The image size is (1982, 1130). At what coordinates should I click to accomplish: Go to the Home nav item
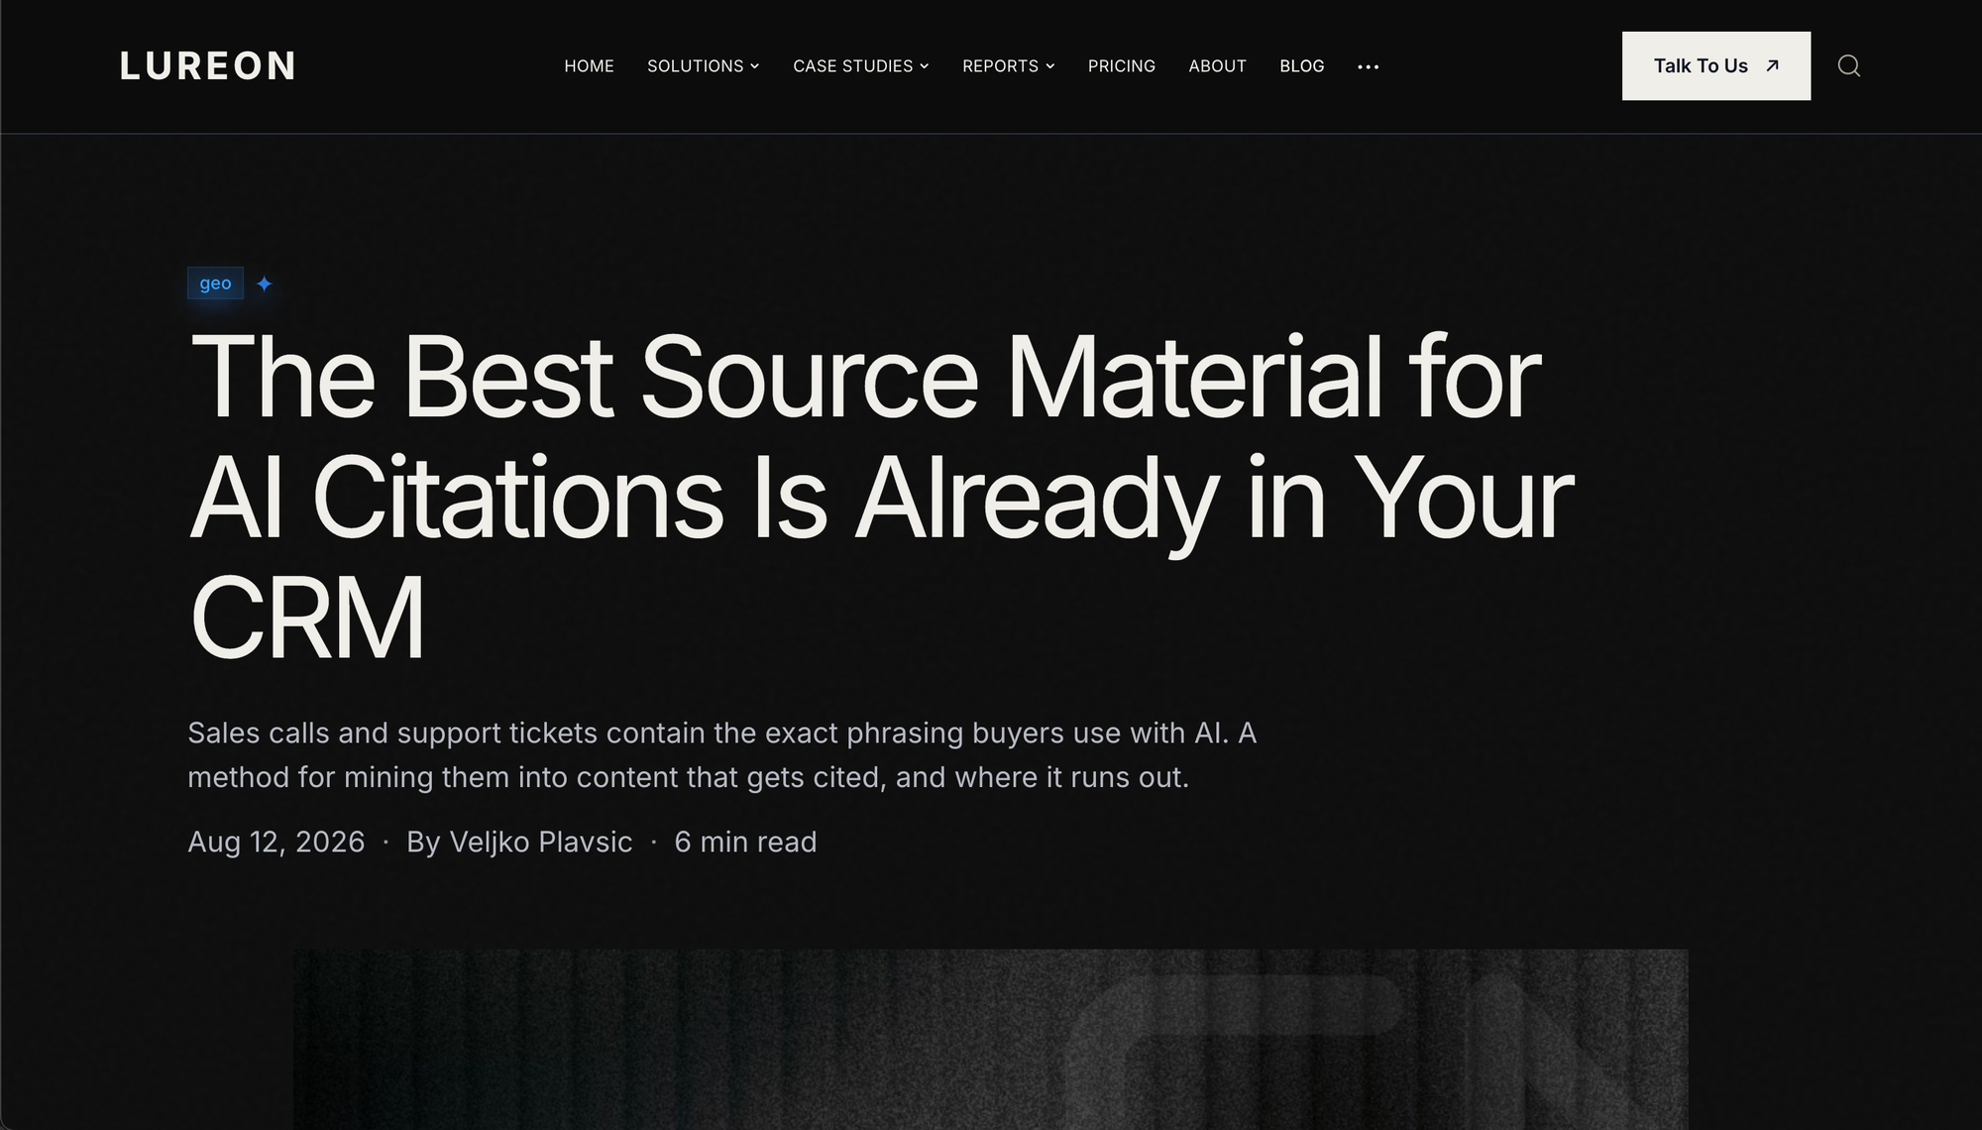589,65
